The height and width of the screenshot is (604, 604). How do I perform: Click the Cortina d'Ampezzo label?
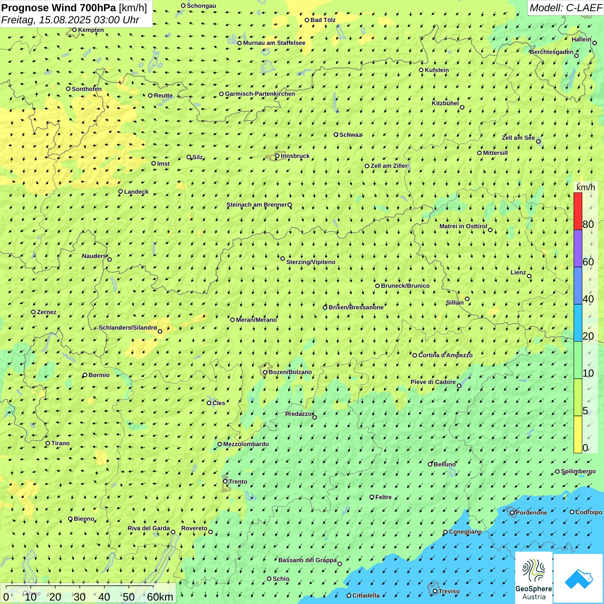445,355
